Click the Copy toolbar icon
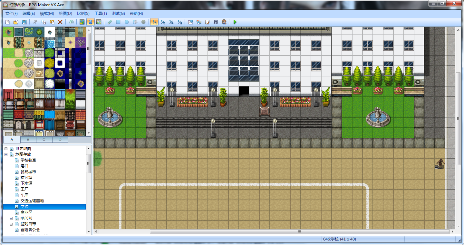464x245 pixels. [43, 22]
